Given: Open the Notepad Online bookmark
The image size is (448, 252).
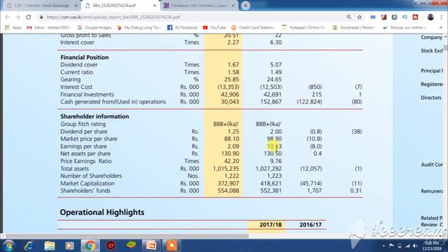Looking at the screenshot, I should [x=304, y=27].
